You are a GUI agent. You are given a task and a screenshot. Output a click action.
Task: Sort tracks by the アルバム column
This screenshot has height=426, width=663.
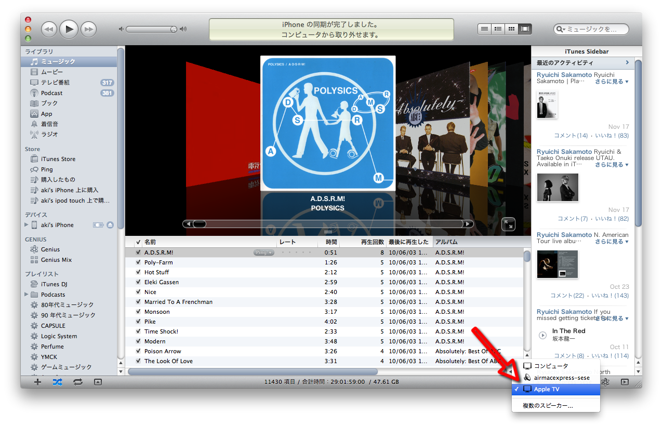(478, 242)
